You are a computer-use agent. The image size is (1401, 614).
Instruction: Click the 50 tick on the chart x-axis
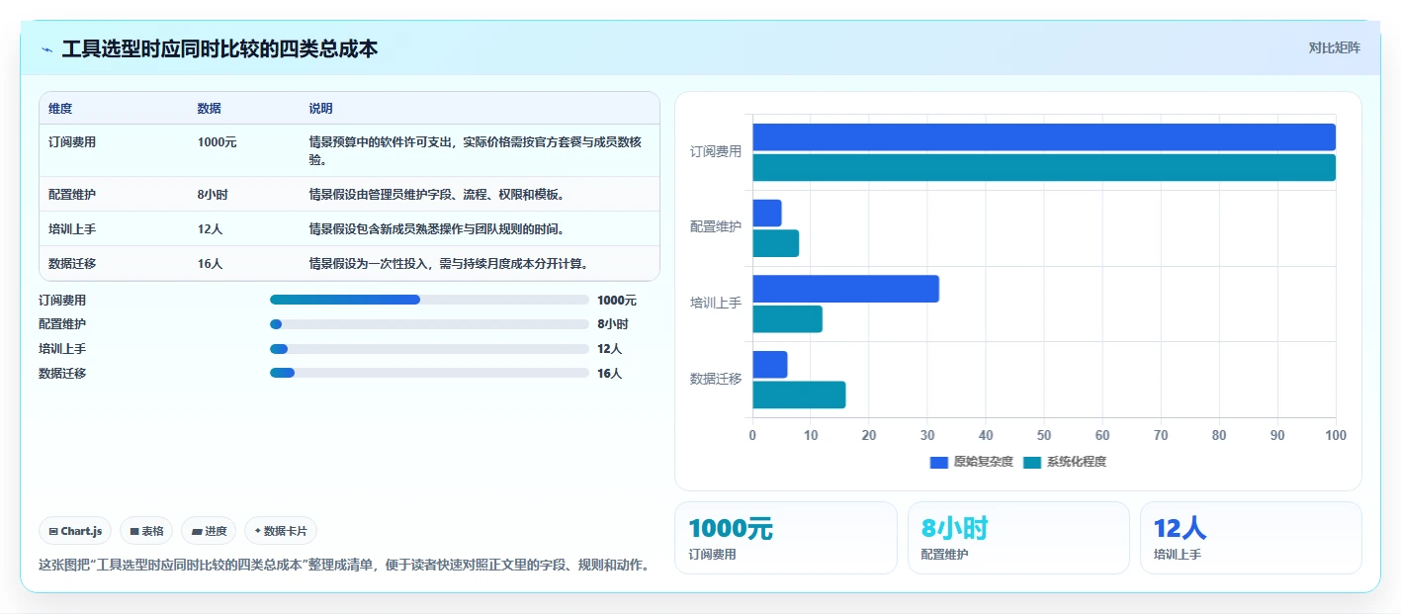pos(1044,435)
